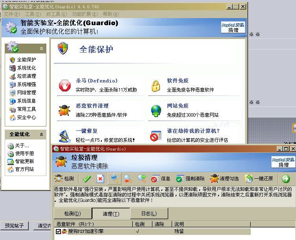Click 检测 toolbar button in cleanup window
Image resolution: width=296 pixels, height=240 pixels.
point(64,178)
